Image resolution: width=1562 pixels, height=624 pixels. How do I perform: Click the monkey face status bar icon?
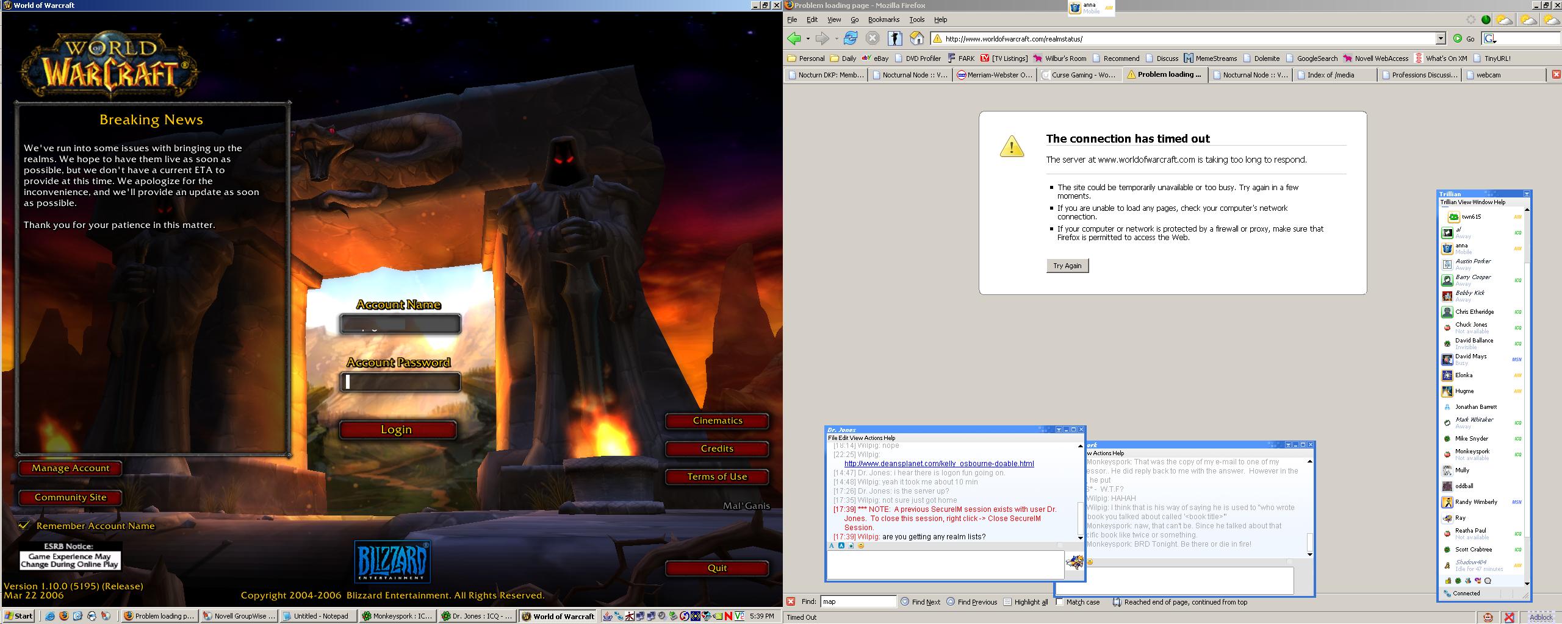(x=1488, y=617)
